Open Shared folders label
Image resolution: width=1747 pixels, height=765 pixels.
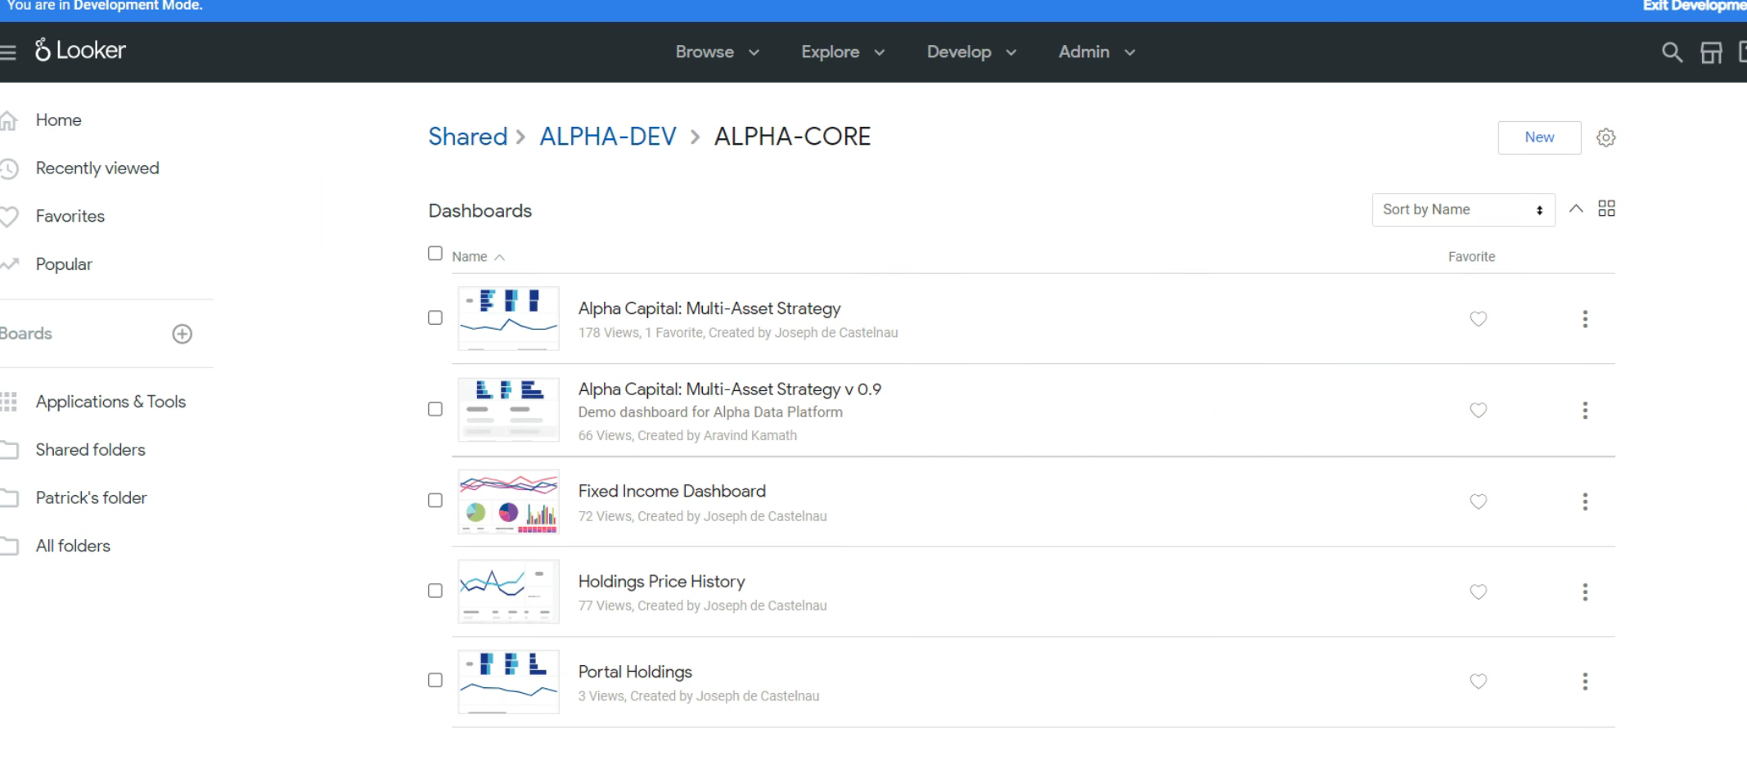(x=90, y=450)
